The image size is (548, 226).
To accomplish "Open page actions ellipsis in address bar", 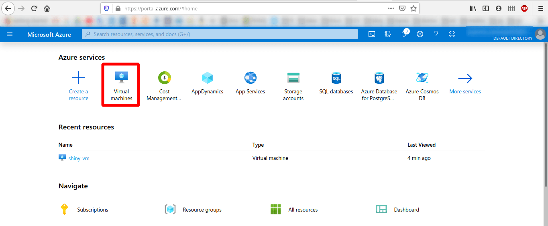I will pos(391,8).
